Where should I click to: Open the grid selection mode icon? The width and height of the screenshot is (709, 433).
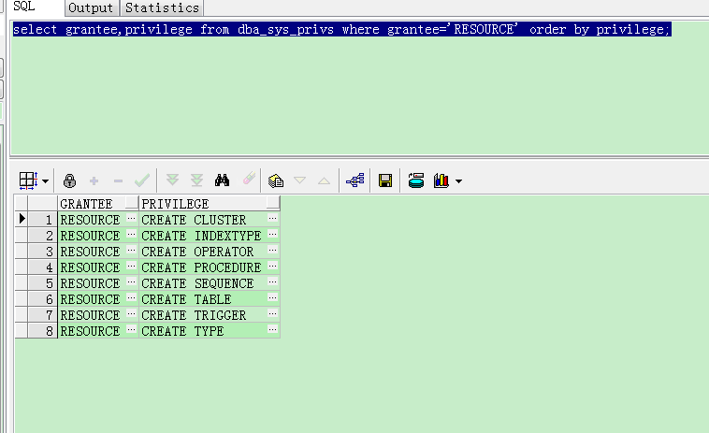(x=28, y=180)
